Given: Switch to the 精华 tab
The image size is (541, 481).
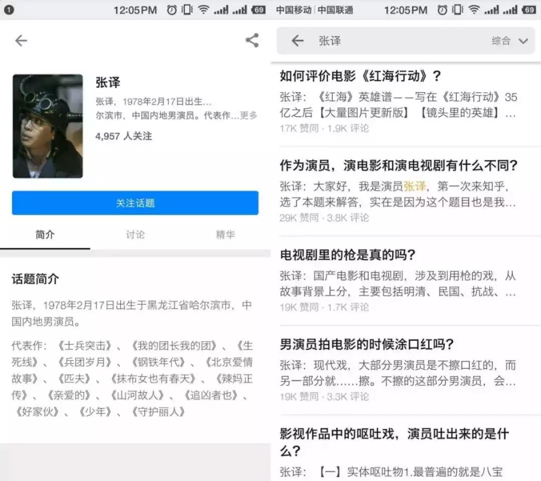Looking at the screenshot, I should pyautogui.click(x=225, y=235).
